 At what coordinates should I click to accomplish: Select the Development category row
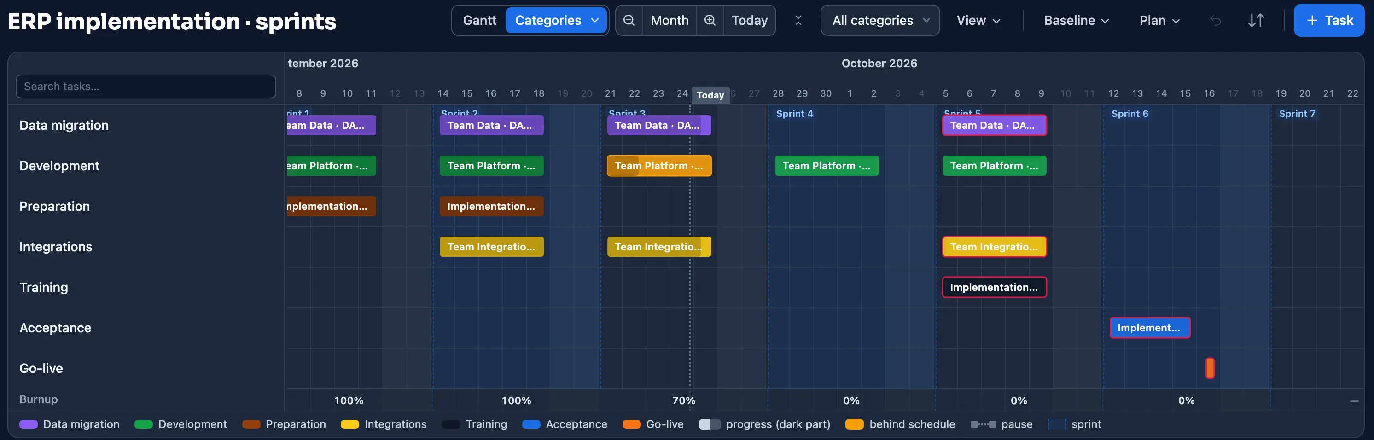[146, 166]
